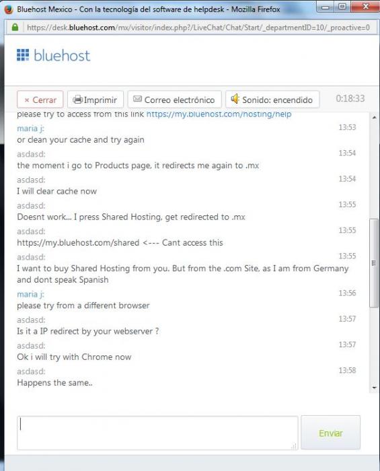
Task: Open the my.bluehost.com/hosting/help link
Action: [219, 115]
